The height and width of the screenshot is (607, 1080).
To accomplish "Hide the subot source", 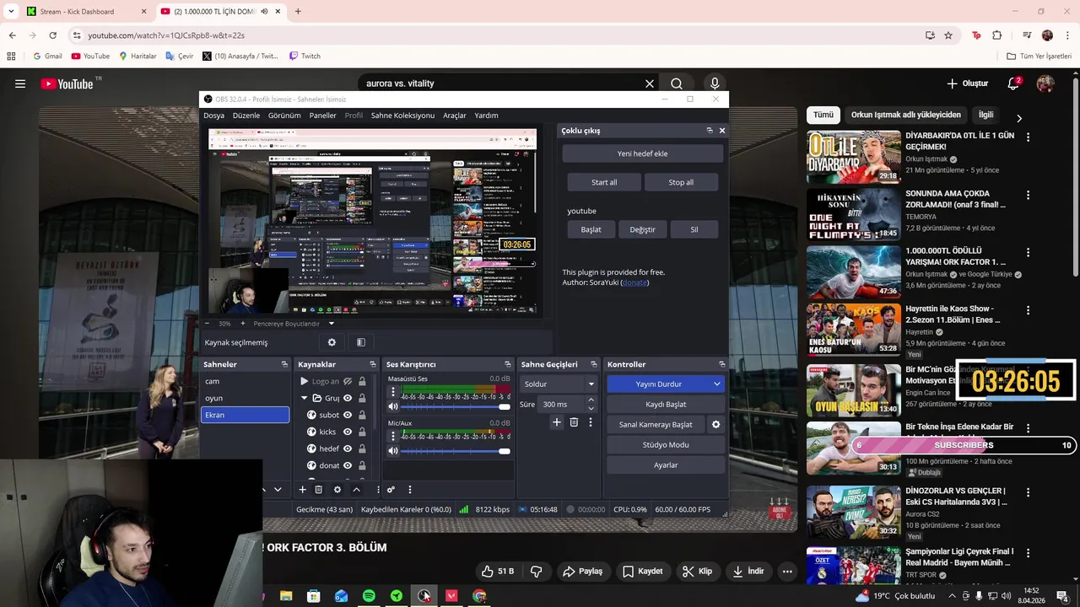I will tap(348, 415).
